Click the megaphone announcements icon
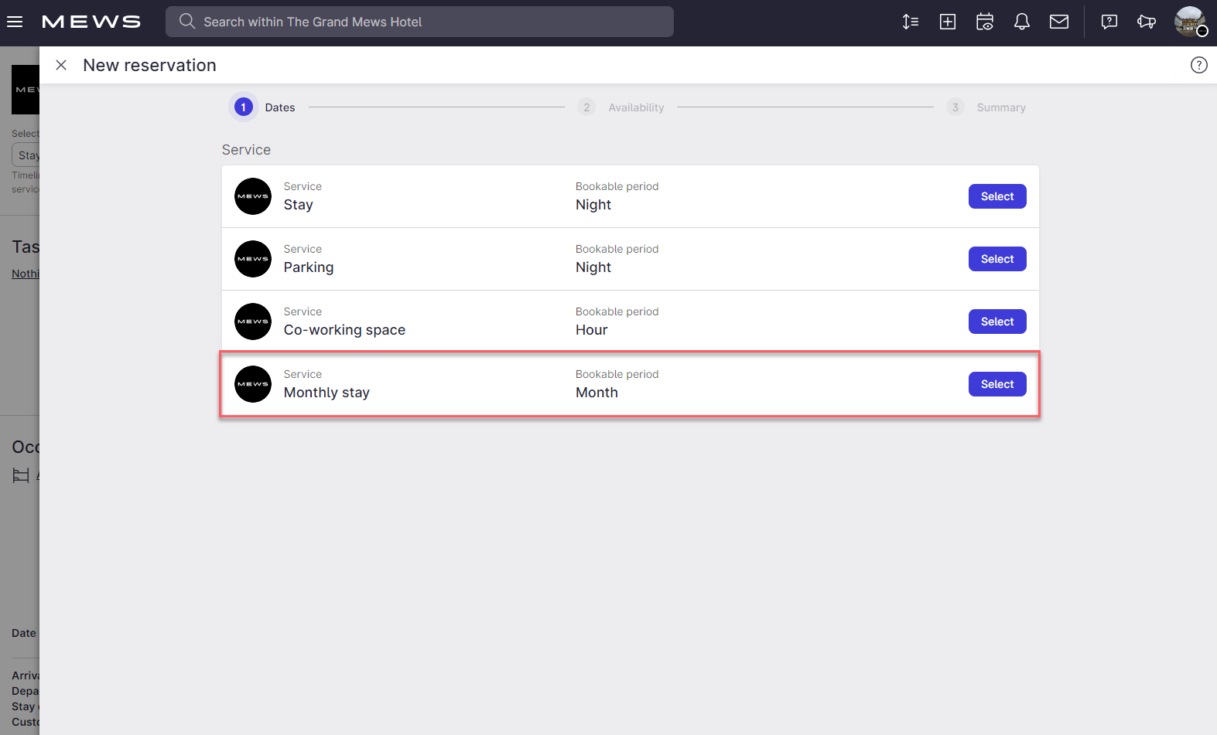This screenshot has height=735, width=1217. (x=1147, y=22)
